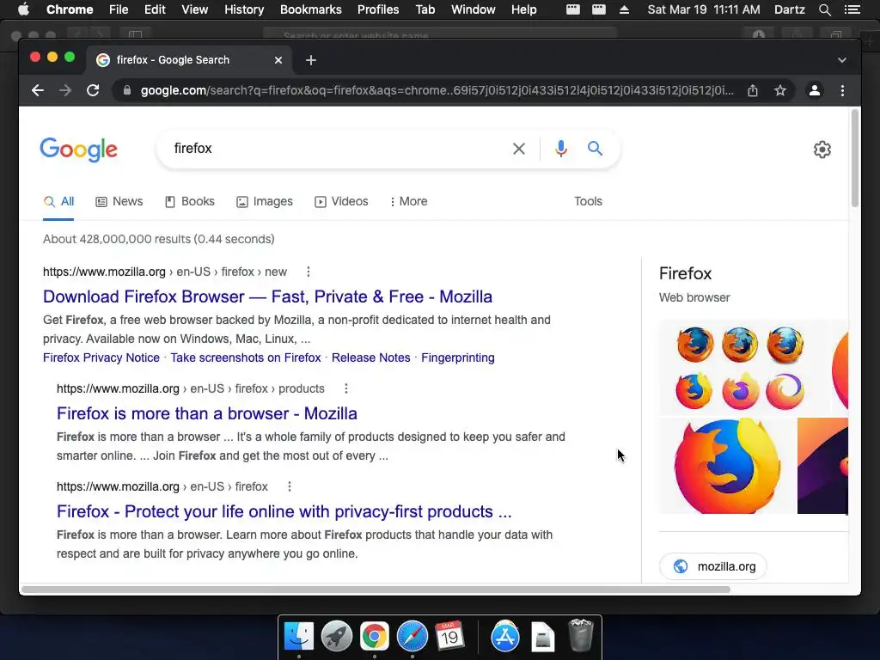
Task: Switch to the Images tab
Action: point(265,201)
